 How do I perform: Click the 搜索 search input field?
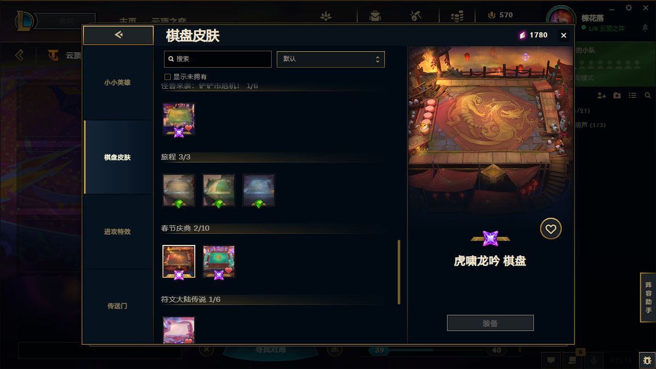click(x=218, y=59)
